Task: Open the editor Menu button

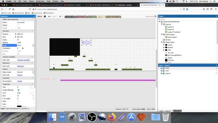Action: 40,16
